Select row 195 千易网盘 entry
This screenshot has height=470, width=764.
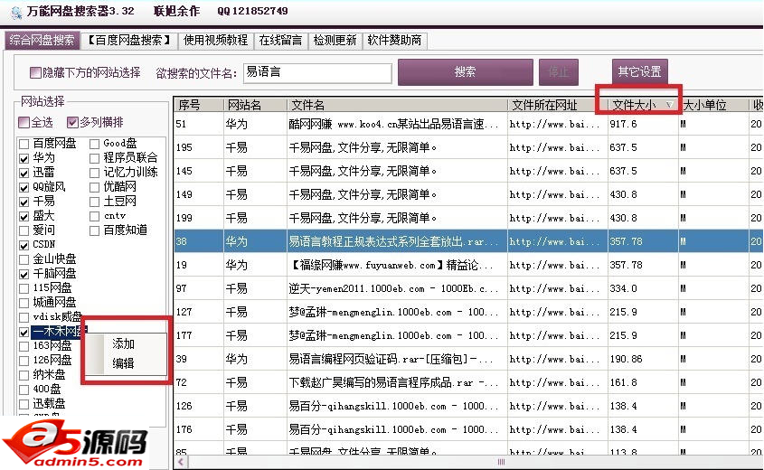point(468,147)
